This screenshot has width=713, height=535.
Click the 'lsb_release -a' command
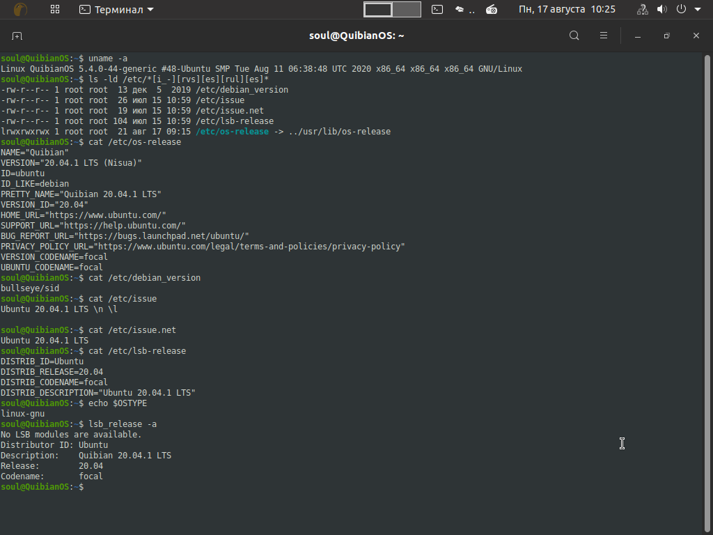pos(123,424)
